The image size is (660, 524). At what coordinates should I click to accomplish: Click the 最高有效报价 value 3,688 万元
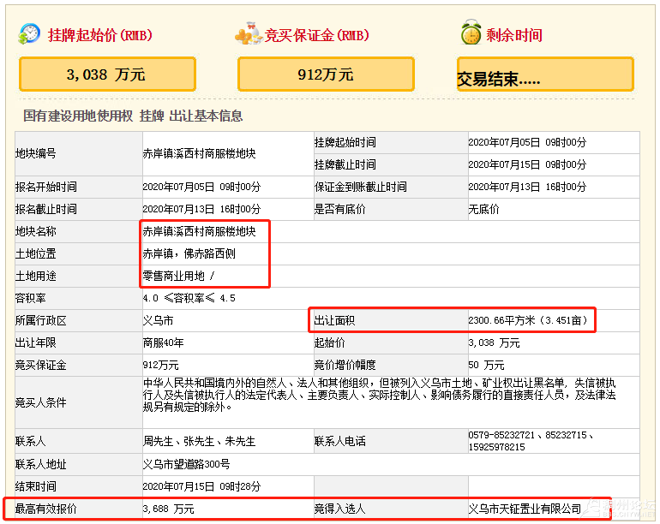[168, 509]
